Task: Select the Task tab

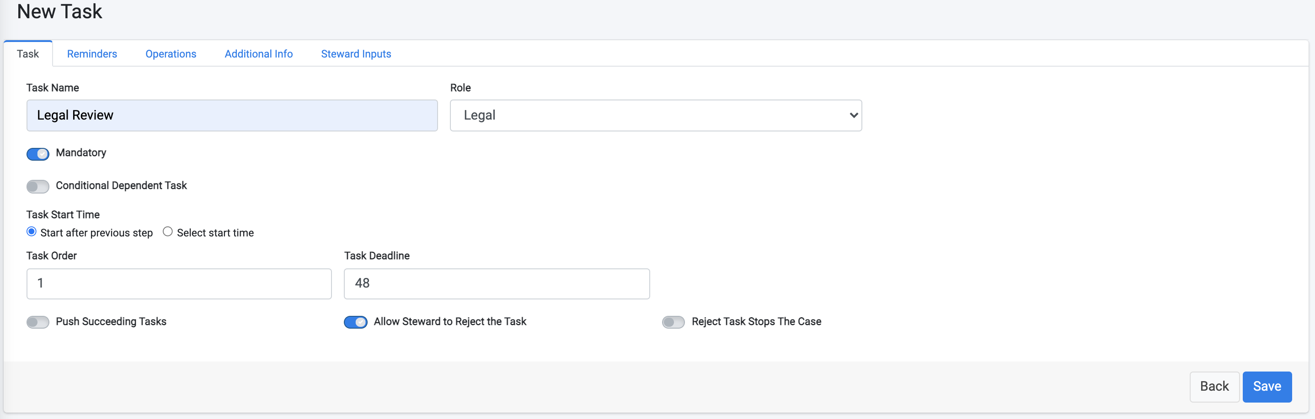Action: pyautogui.click(x=28, y=53)
